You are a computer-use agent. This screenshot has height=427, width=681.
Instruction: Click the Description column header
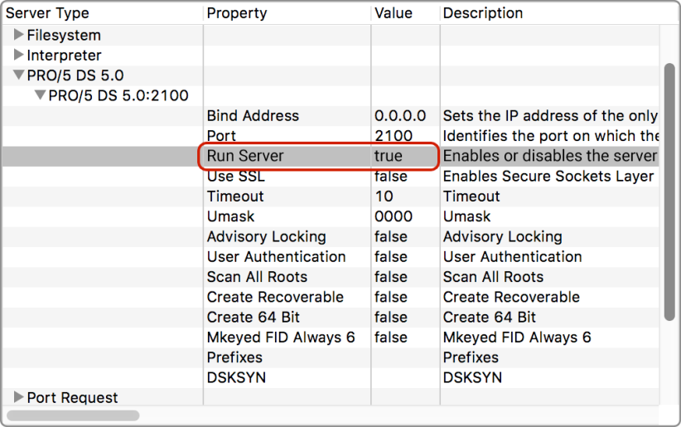[483, 13]
